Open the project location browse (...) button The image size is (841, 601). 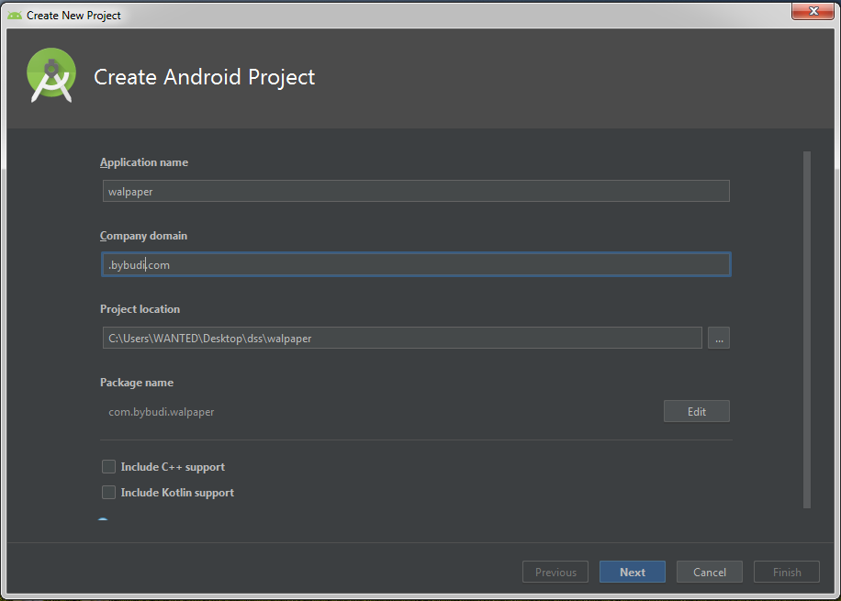pos(718,338)
